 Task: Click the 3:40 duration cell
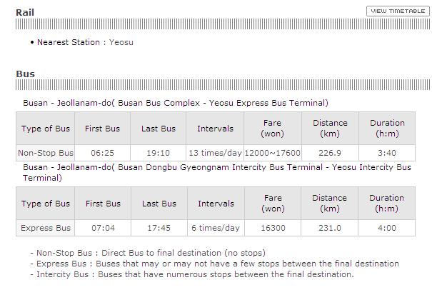click(x=387, y=153)
